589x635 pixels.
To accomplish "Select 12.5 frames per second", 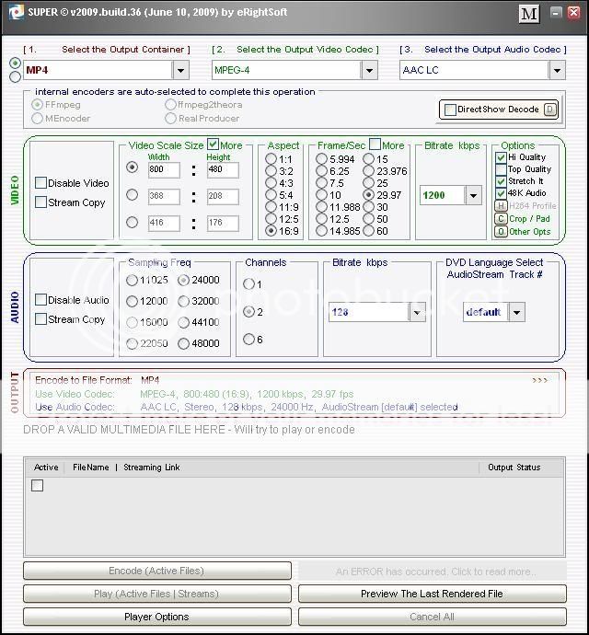I will point(321,219).
